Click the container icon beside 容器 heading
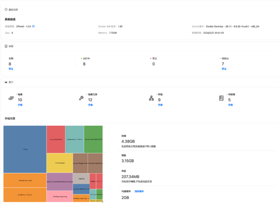The width and height of the screenshot is (279, 206). [6, 46]
